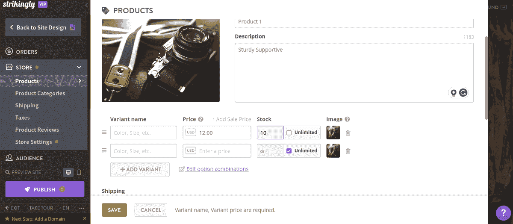
Task: Delete the second variant with trash icon
Action: [348, 151]
